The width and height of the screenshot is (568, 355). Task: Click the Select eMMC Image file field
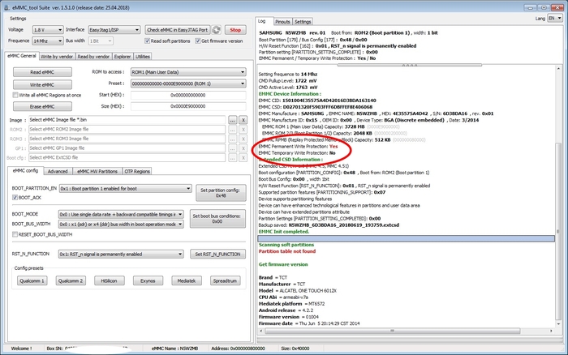click(x=127, y=120)
